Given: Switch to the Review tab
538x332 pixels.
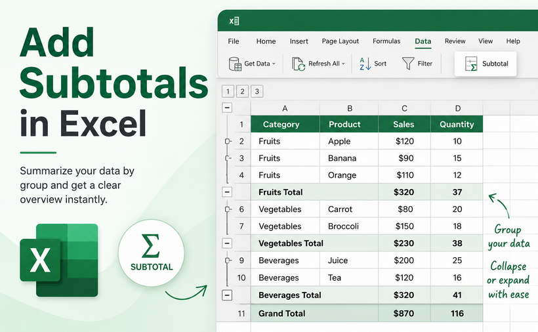Looking at the screenshot, I should point(455,41).
